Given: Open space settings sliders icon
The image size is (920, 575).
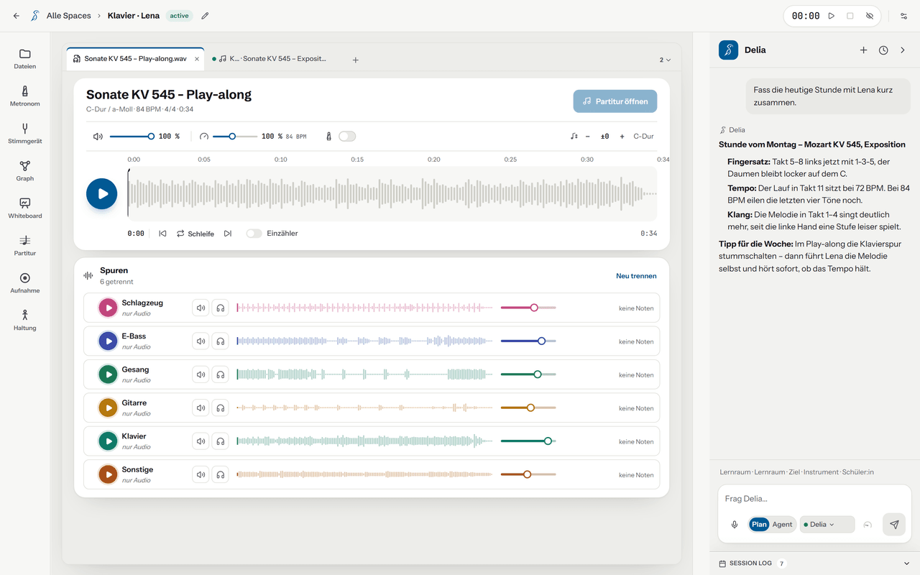Looking at the screenshot, I should pyautogui.click(x=904, y=16).
